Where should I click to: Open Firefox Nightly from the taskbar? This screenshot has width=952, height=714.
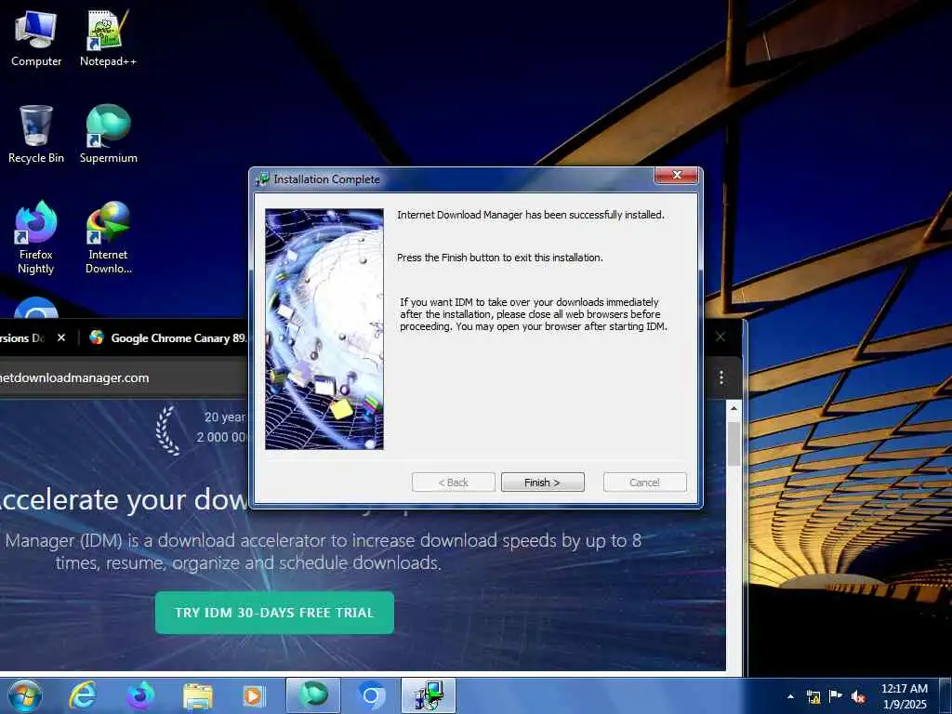coord(139,695)
